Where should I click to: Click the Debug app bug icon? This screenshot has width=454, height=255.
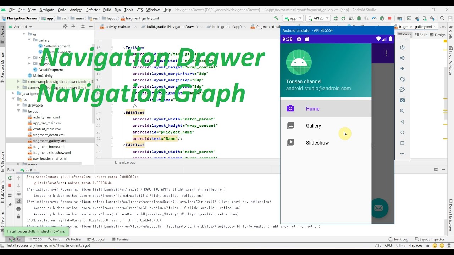tap(359, 18)
